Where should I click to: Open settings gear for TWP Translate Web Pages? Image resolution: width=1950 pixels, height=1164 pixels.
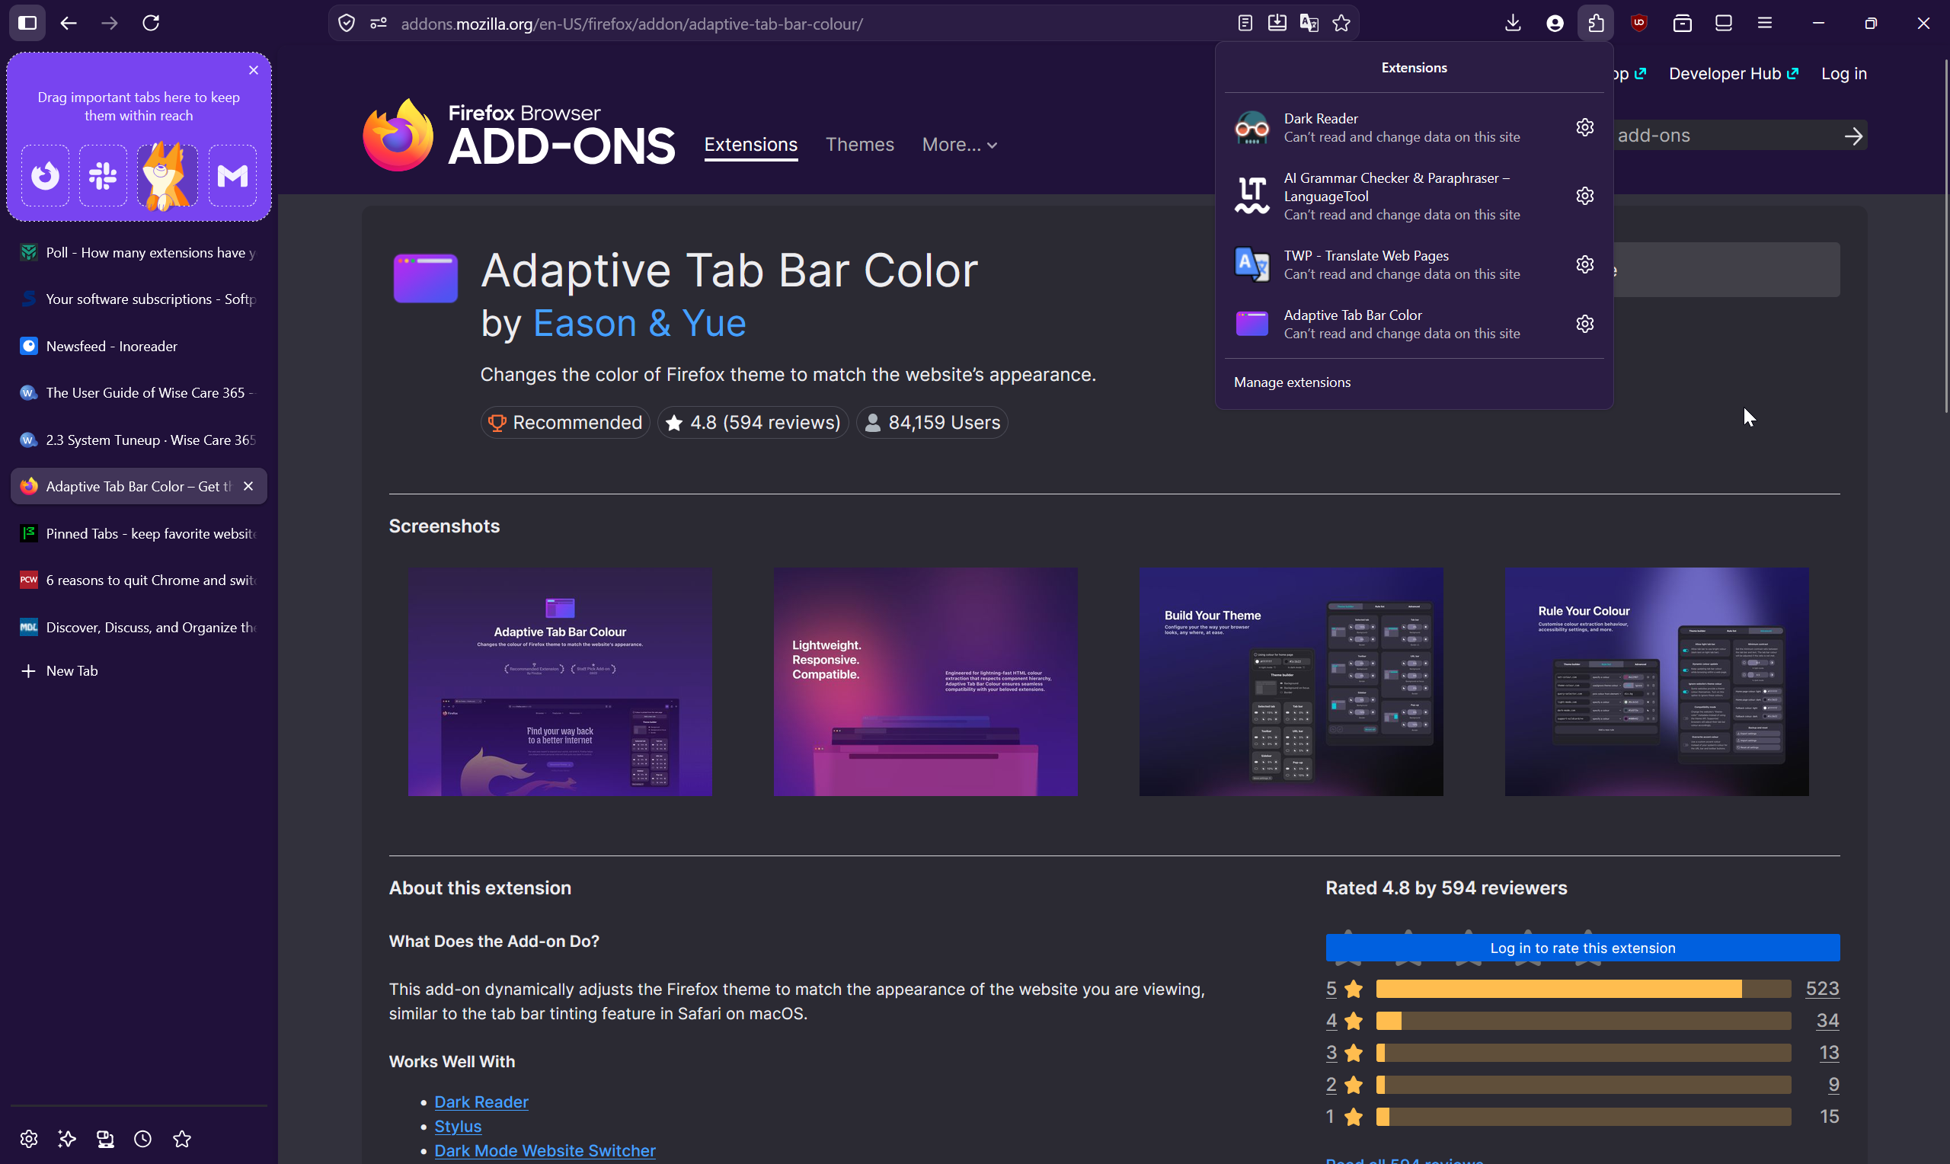coord(1584,264)
